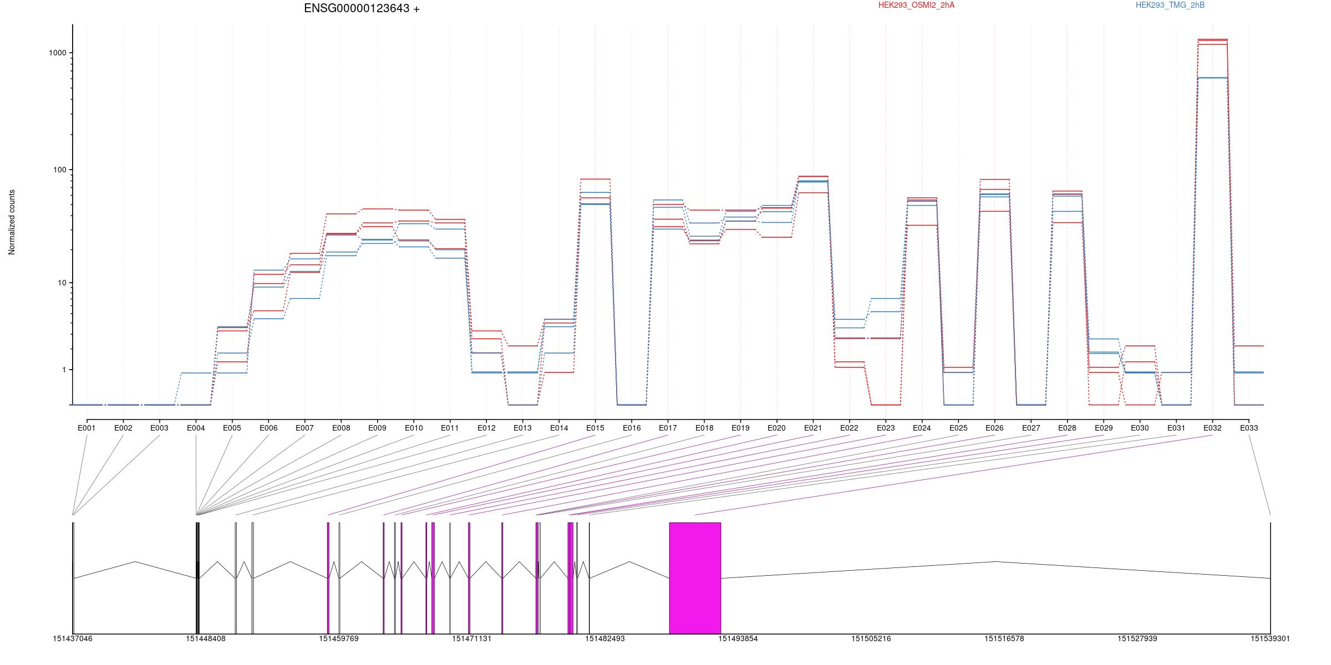Click exon bin label E019
The height and width of the screenshot is (665, 1331).
point(740,428)
